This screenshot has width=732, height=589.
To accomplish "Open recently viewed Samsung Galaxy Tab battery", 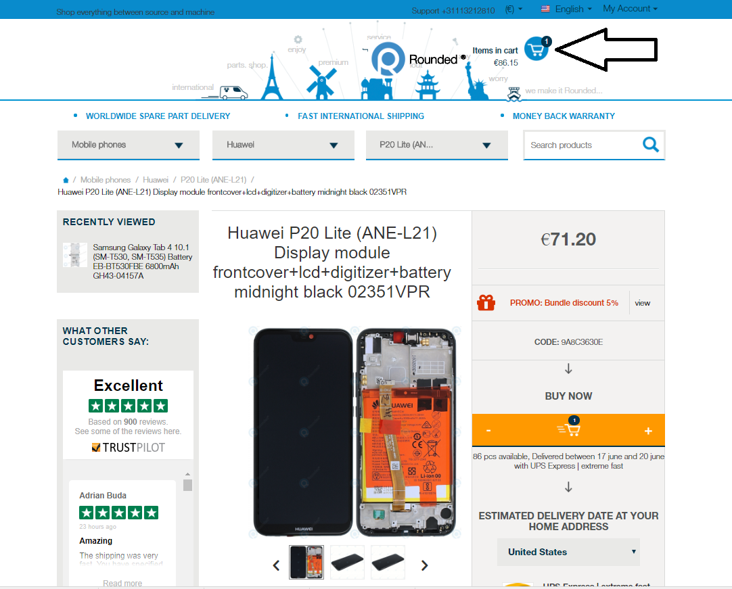I will coord(142,261).
